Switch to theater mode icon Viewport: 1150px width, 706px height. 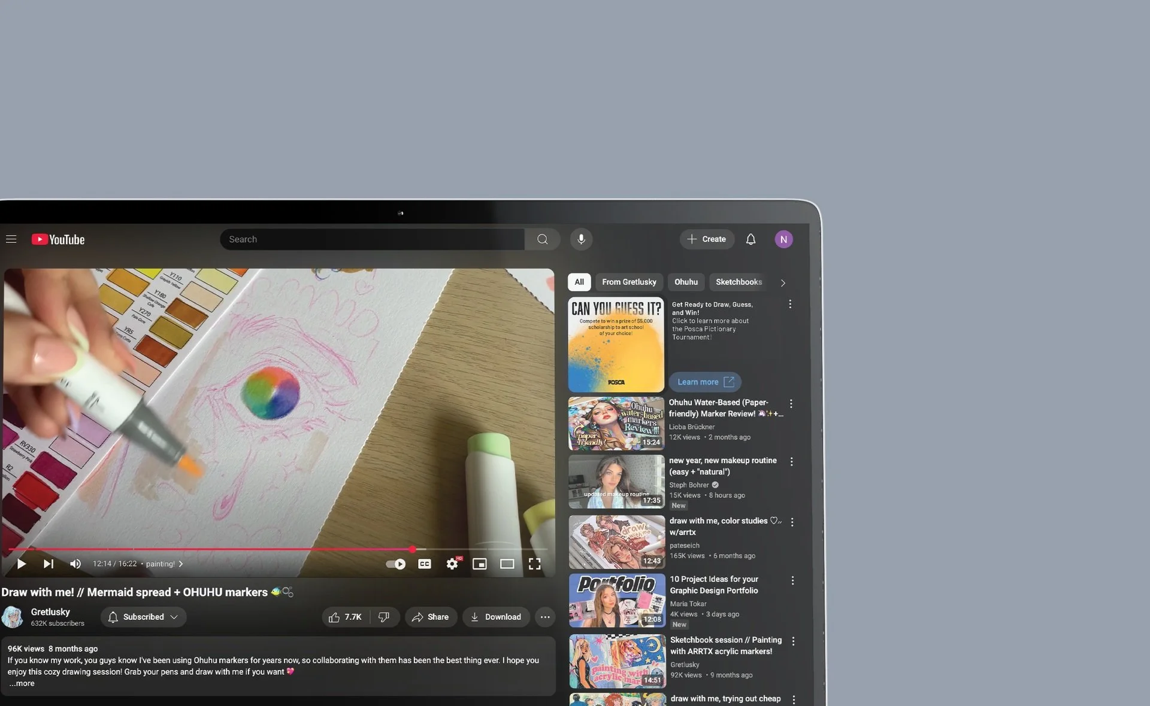coord(507,564)
